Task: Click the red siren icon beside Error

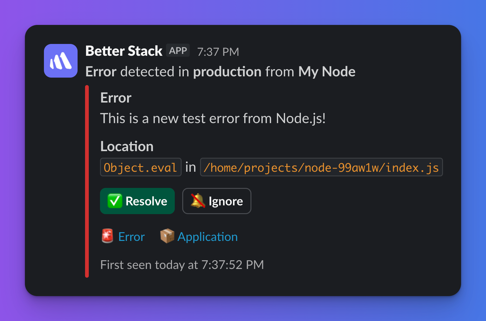Action: click(107, 236)
